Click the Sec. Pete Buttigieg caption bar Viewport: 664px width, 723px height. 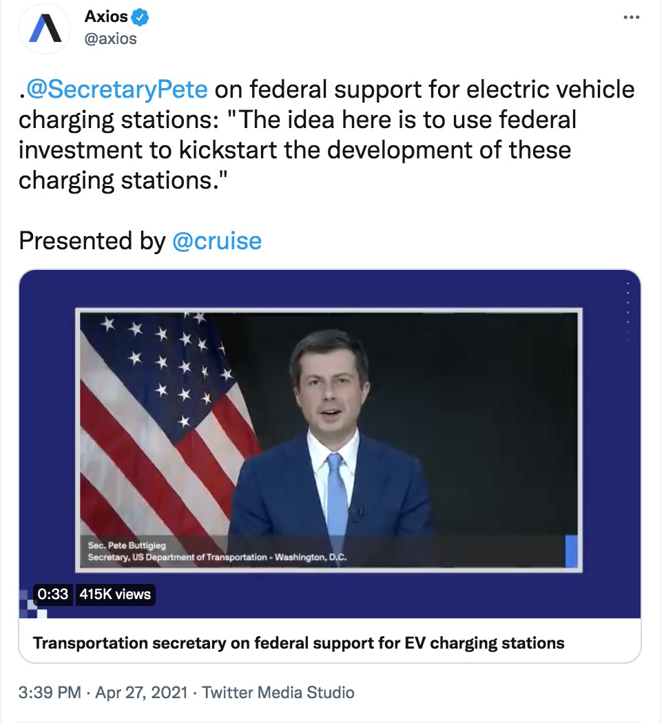[x=323, y=551]
